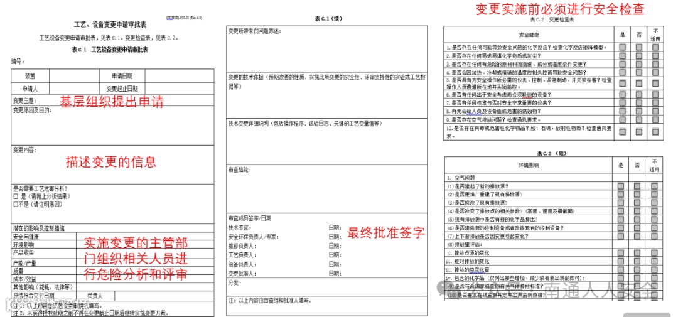Click the 安全健康 table header
This screenshot has height=317, width=678.
pos(529,34)
